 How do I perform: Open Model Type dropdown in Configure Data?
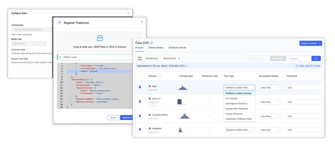(x=29, y=44)
